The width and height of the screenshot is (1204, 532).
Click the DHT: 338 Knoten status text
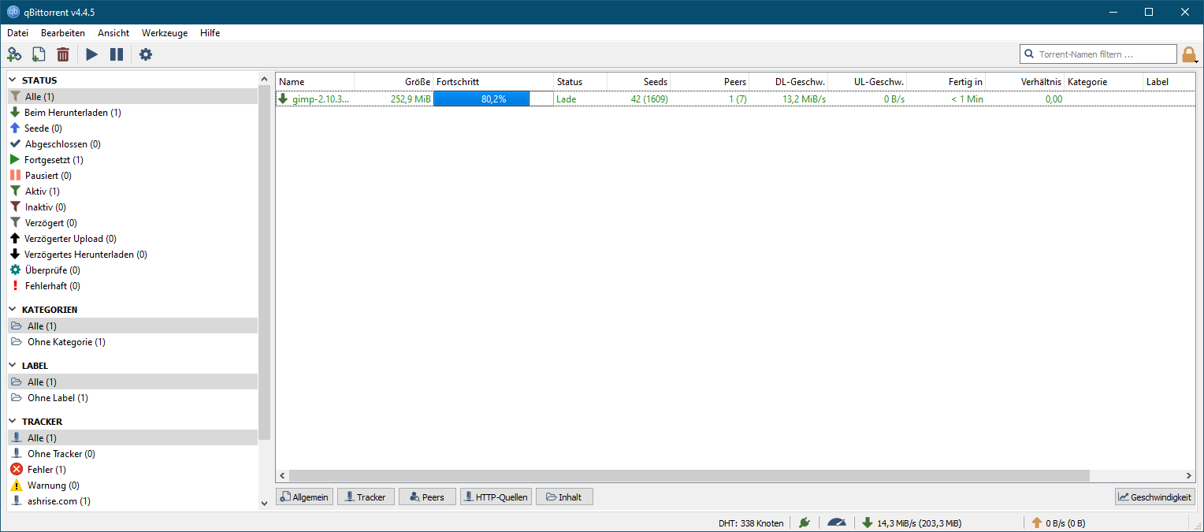pyautogui.click(x=751, y=523)
